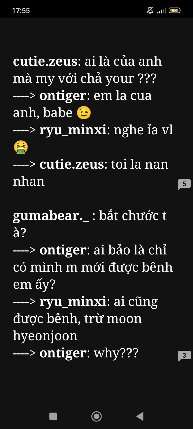Tap the Android home circle button
This screenshot has width=193, height=429.
(96, 416)
